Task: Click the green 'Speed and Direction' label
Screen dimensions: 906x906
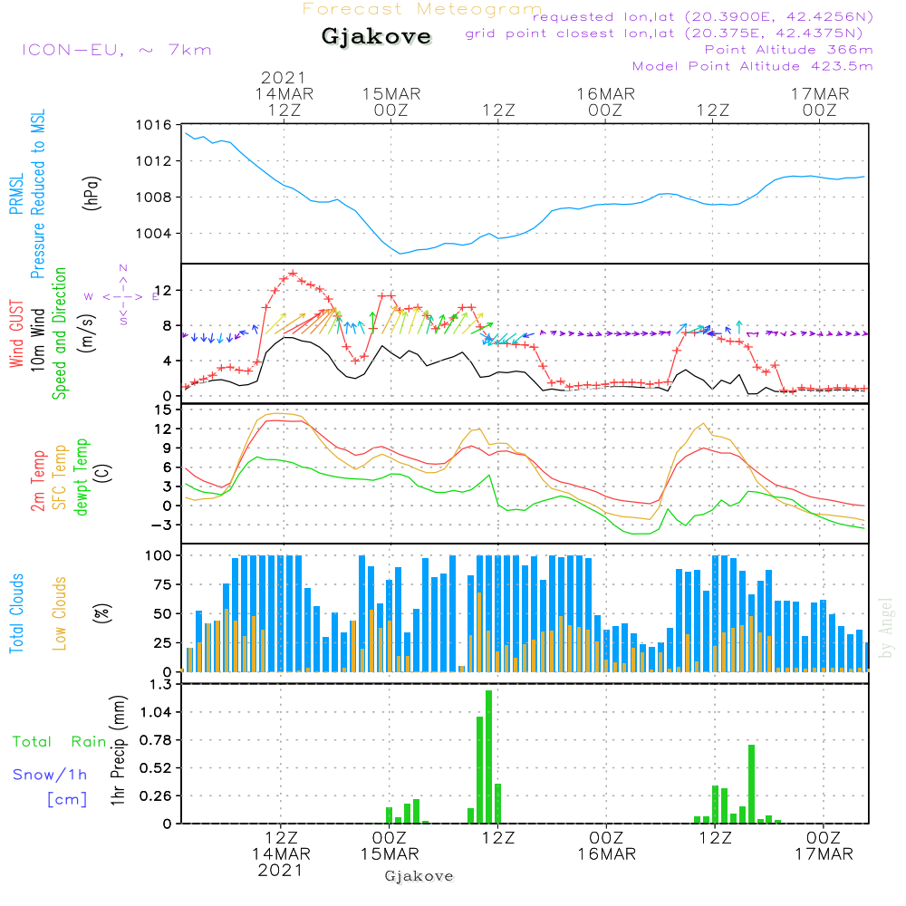Action: 59,333
